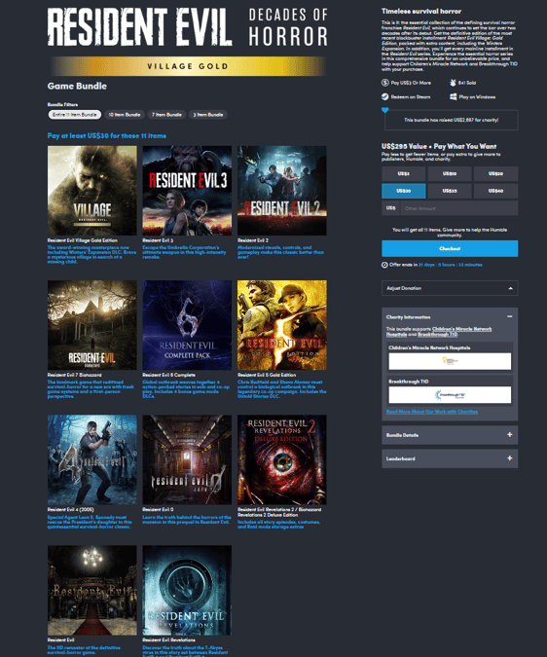Click the Resident Evil 7 Biohazard title

point(74,375)
